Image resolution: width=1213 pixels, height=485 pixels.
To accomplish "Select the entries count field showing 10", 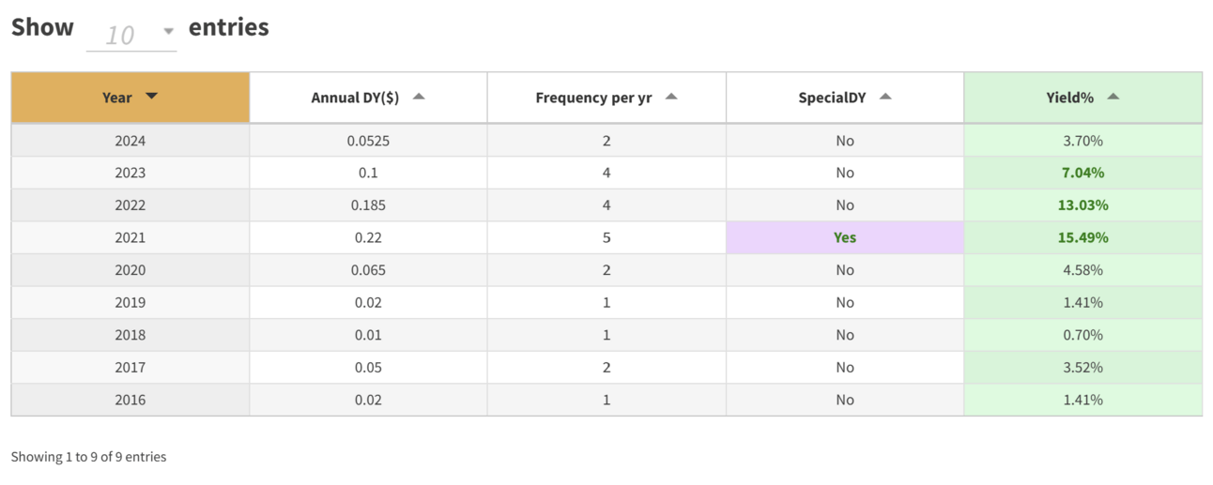I will pyautogui.click(x=120, y=36).
